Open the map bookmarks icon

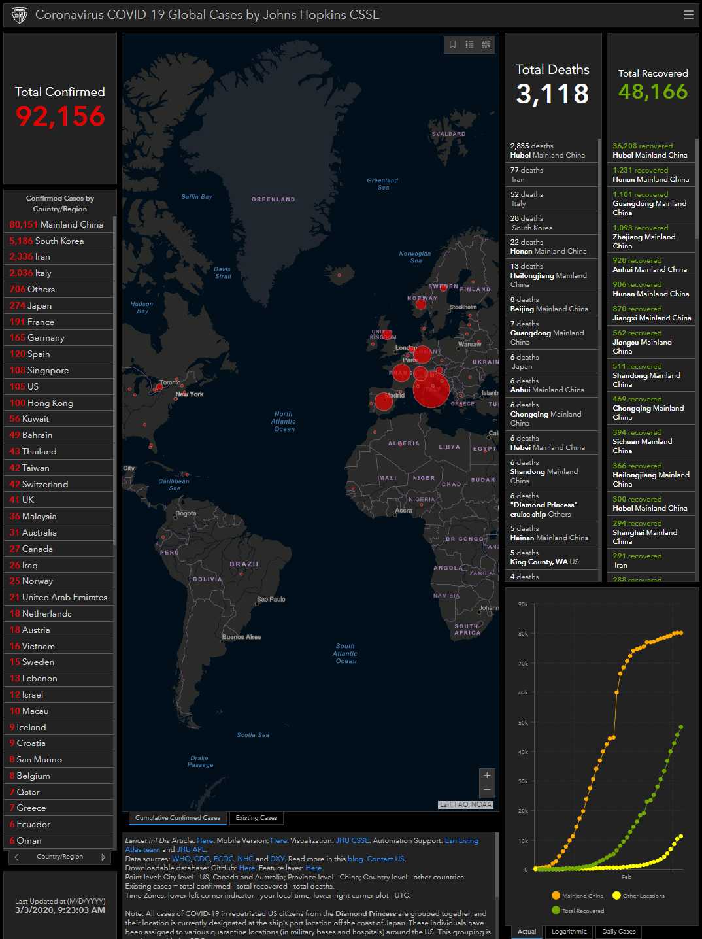(x=452, y=44)
